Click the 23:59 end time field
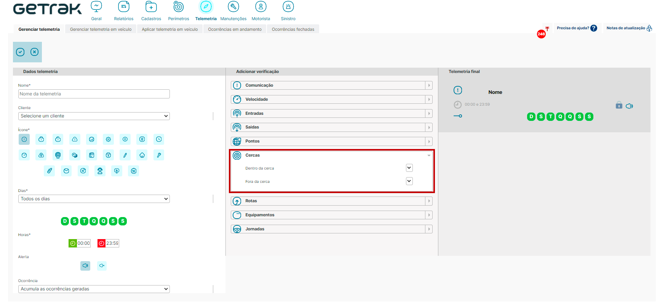Image resolution: width=668 pixels, height=306 pixels. (112, 243)
